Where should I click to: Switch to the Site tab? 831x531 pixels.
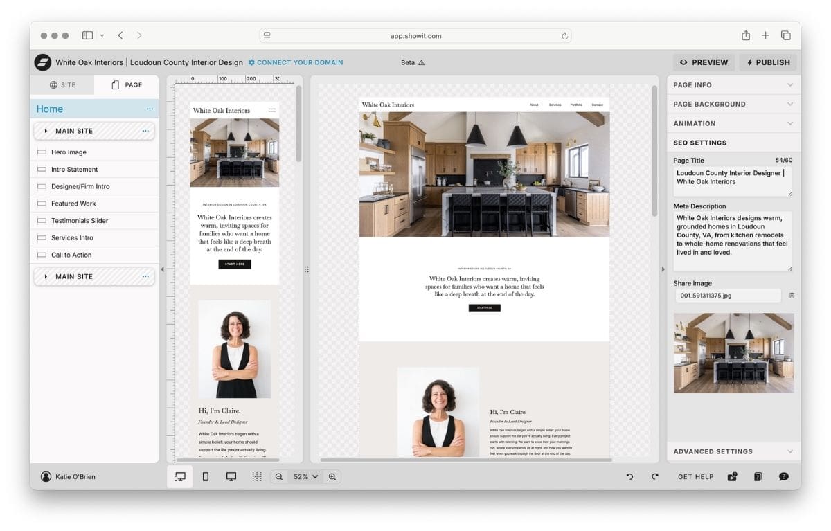pos(62,85)
